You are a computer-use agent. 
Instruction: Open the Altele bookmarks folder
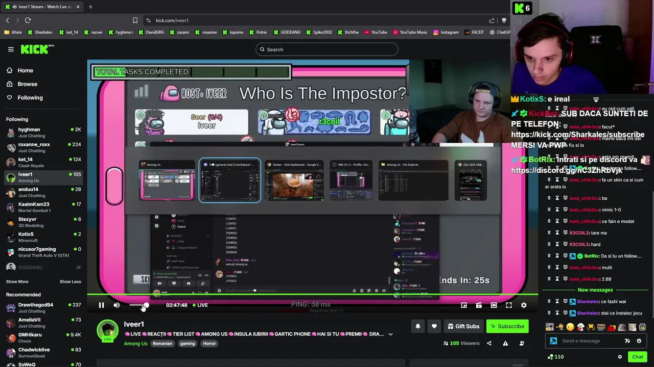point(13,32)
